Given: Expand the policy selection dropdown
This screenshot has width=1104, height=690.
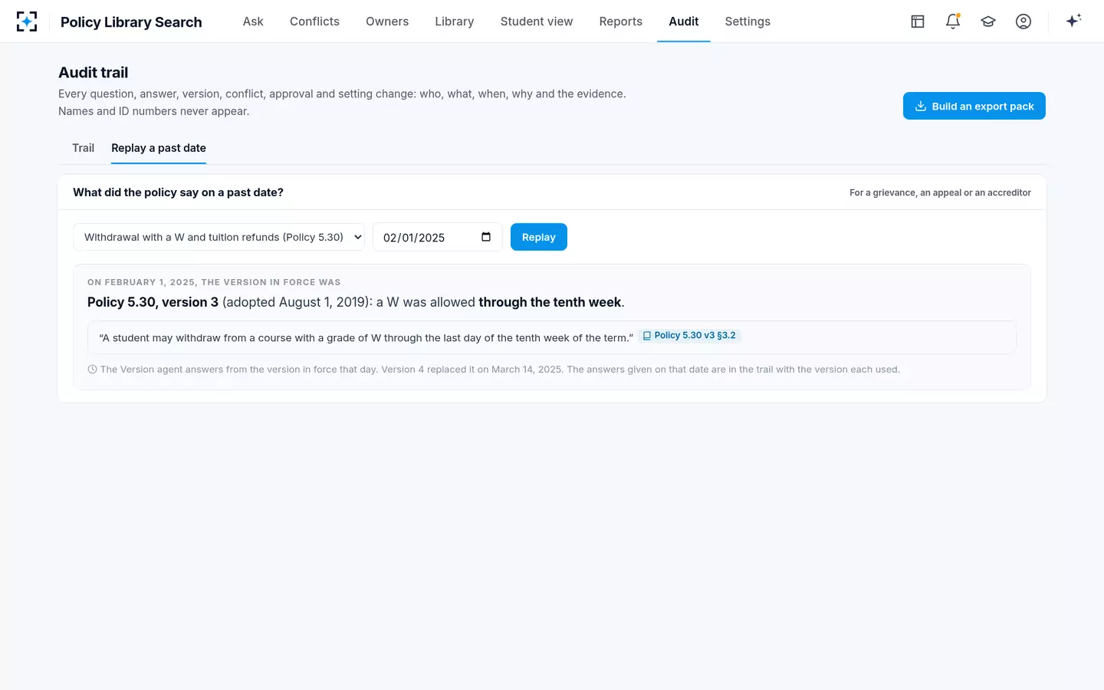Looking at the screenshot, I should pyautogui.click(x=219, y=237).
